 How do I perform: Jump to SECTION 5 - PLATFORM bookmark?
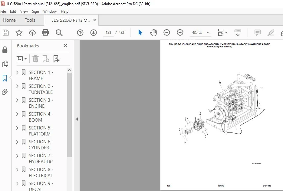pyautogui.click(x=41, y=131)
